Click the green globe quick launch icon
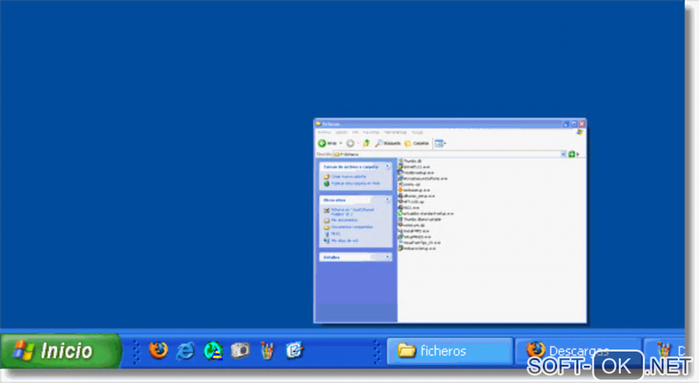Image resolution: width=699 pixels, height=383 pixels. coord(213,351)
